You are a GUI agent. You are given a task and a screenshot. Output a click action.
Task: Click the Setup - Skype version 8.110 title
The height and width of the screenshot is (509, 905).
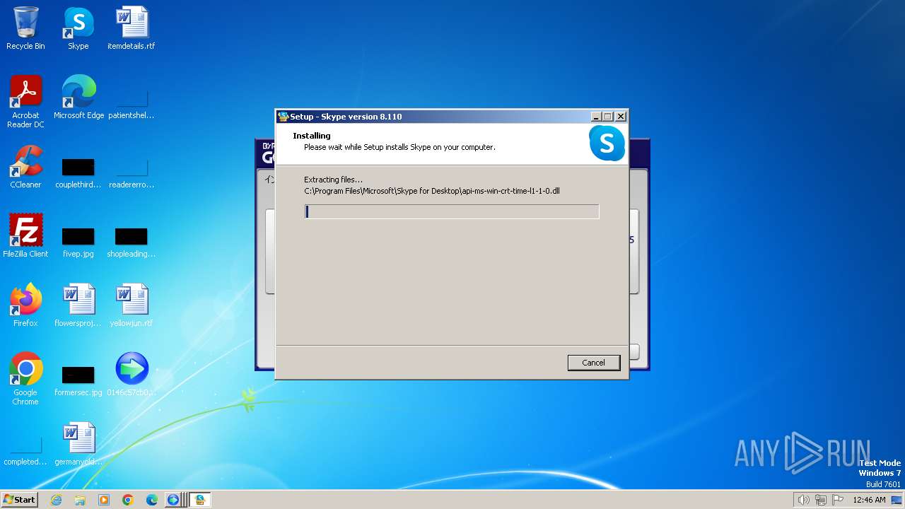tap(346, 117)
